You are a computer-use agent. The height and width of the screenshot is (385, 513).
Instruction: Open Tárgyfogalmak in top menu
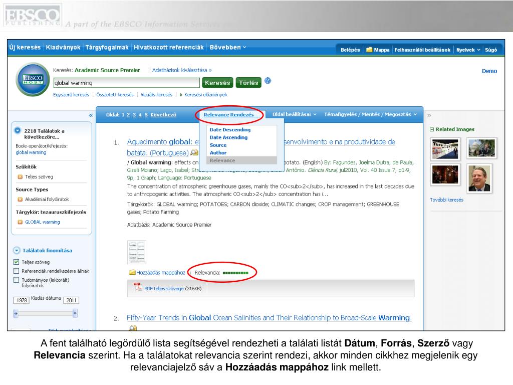(107, 47)
